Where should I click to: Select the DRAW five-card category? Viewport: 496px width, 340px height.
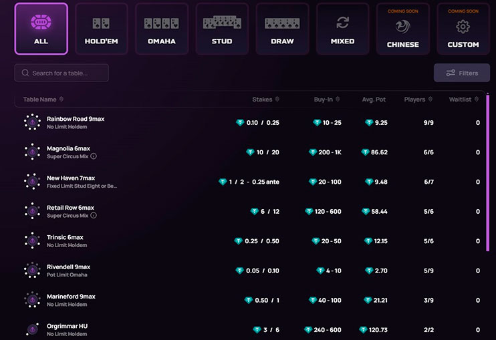point(282,29)
